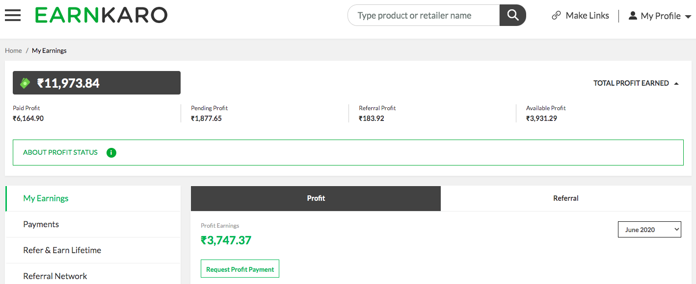This screenshot has height=284, width=696.
Task: Click the chain link icon beside Make Links
Action: click(x=556, y=16)
